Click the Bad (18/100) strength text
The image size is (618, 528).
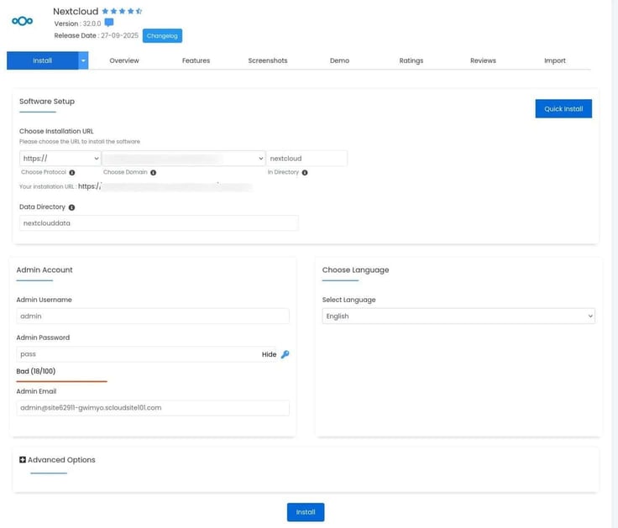click(36, 371)
